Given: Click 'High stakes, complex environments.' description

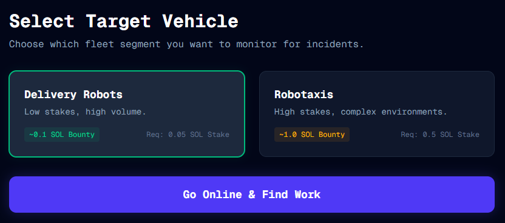Looking at the screenshot, I should pos(361,112).
